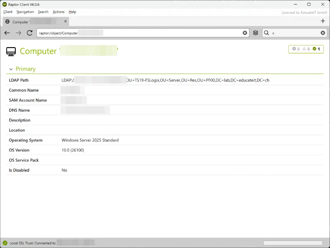Image resolution: width=330 pixels, height=248 pixels.
Task: Close the Computer tab
Action: click(x=65, y=21)
